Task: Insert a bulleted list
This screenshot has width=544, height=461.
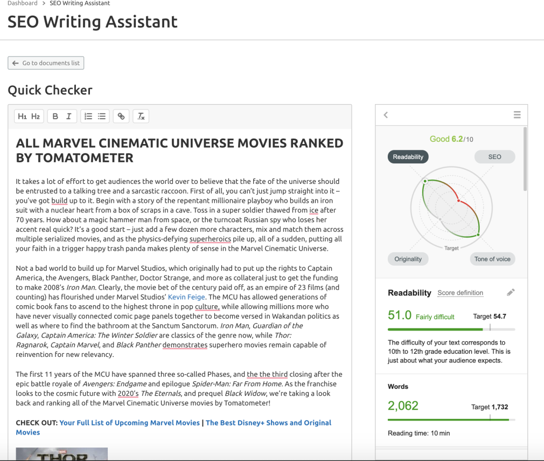Action: (x=102, y=116)
